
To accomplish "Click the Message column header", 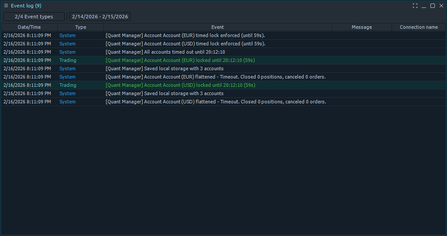I will (361, 27).
